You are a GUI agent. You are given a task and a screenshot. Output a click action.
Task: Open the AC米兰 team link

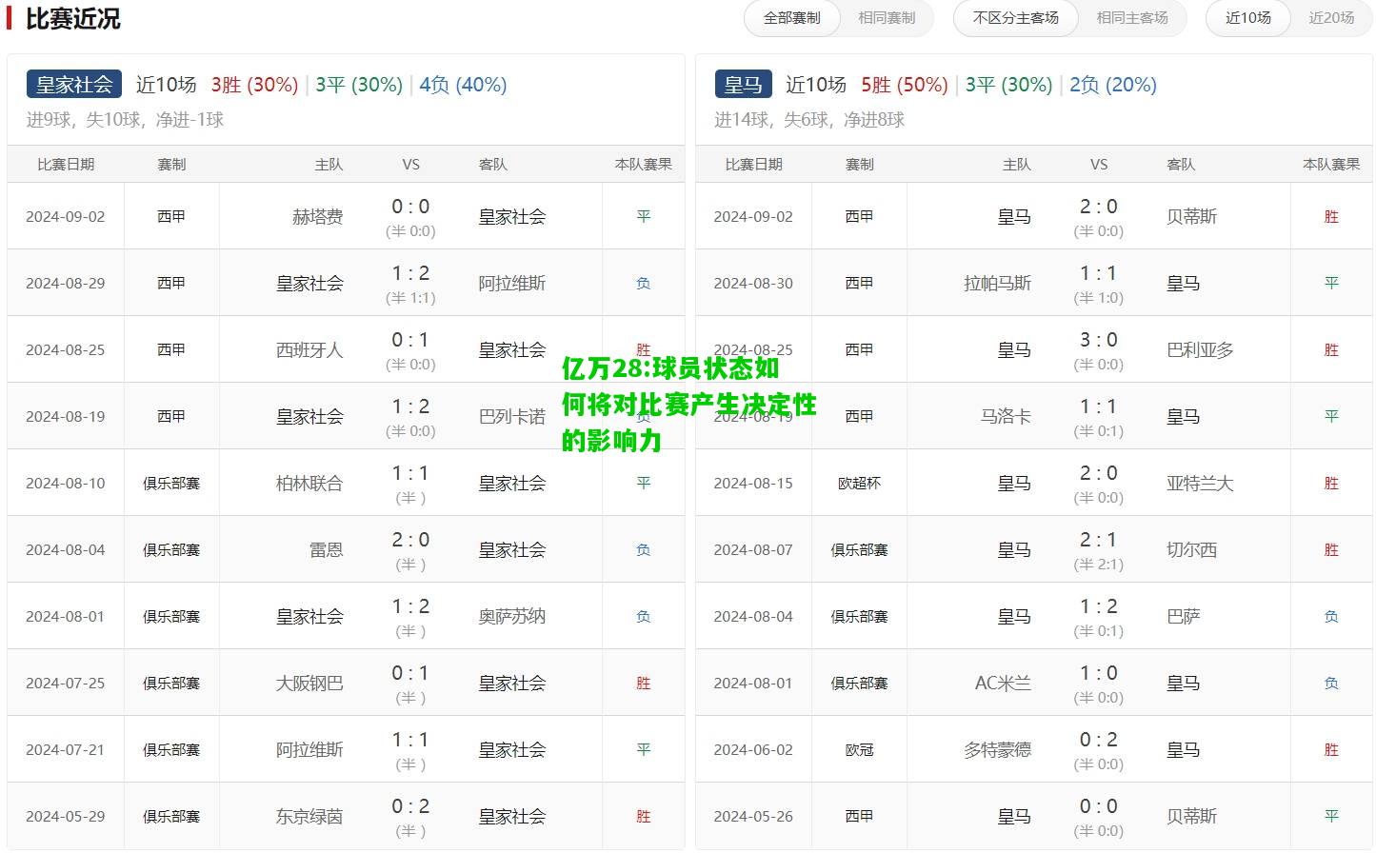pos(1003,684)
